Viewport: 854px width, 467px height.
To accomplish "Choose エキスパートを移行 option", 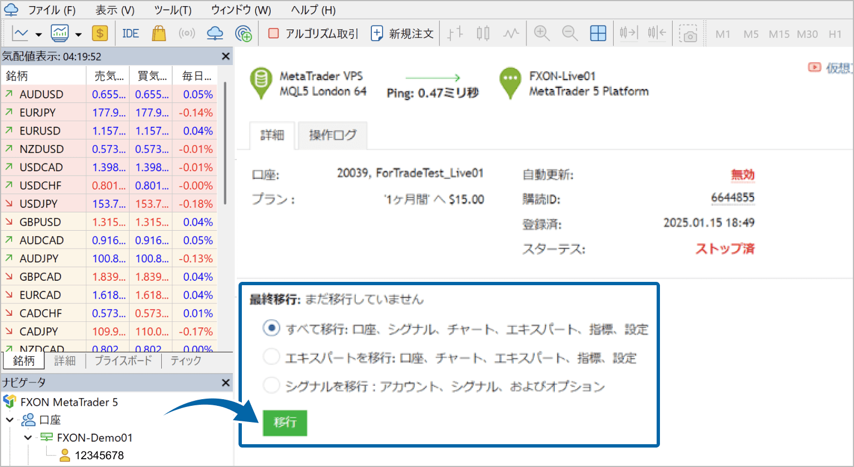I will pos(271,356).
